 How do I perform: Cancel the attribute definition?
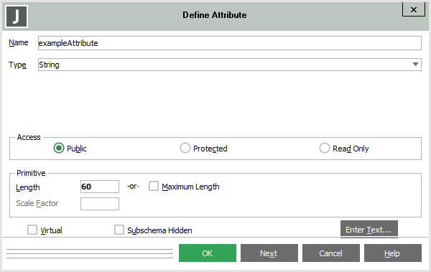[x=331, y=253]
